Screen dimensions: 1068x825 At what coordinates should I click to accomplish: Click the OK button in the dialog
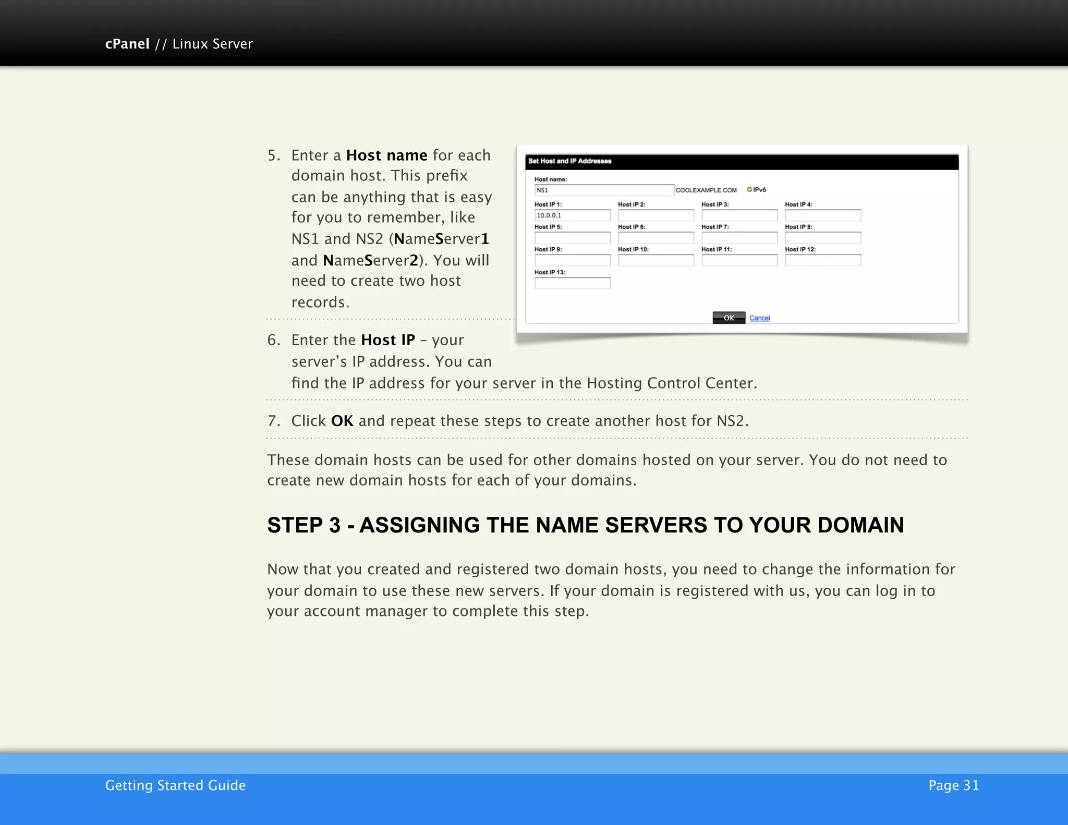[x=729, y=318]
